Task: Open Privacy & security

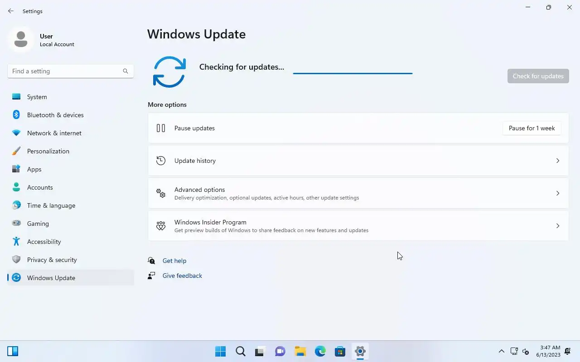Action: (71, 260)
